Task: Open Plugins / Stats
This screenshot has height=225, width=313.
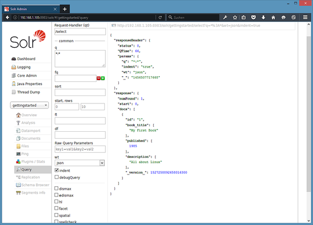Action: pos(31,161)
